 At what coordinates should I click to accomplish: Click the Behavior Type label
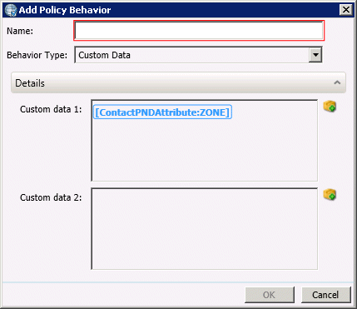pyautogui.click(x=37, y=55)
